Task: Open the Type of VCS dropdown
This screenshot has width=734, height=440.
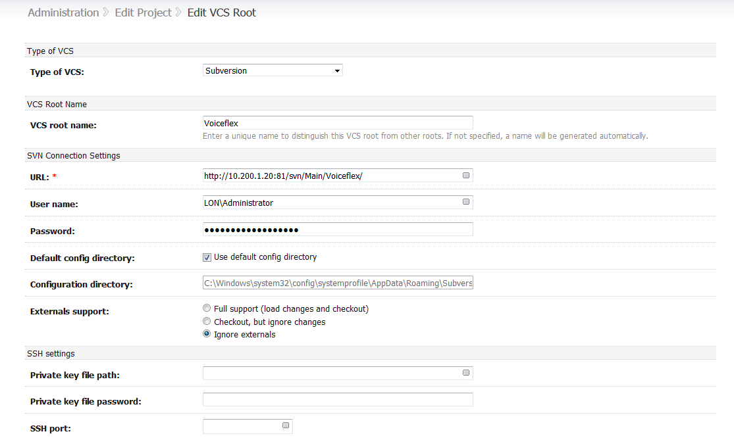Action: click(x=273, y=70)
